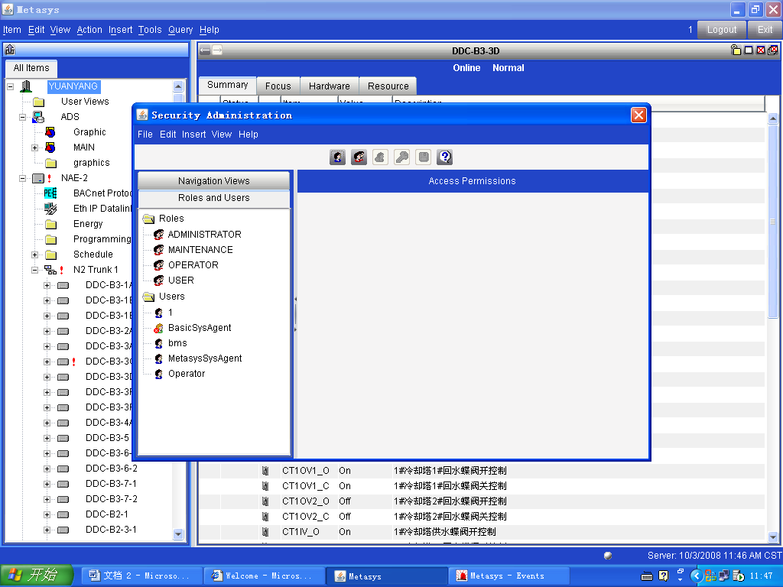This screenshot has height=587, width=783.
Task: Open the question mark help icon
Action: click(x=445, y=157)
